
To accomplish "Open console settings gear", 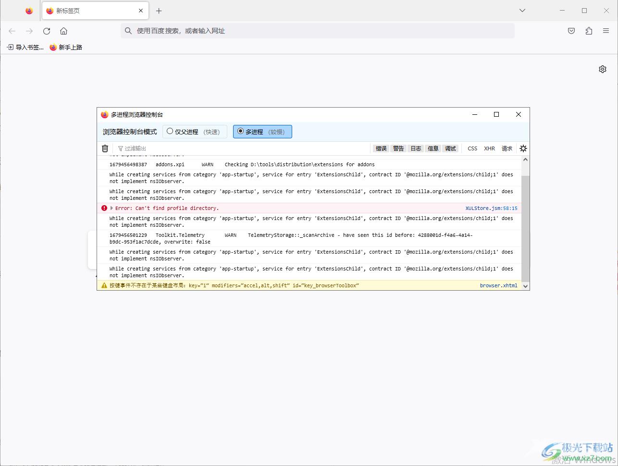I will click(523, 148).
